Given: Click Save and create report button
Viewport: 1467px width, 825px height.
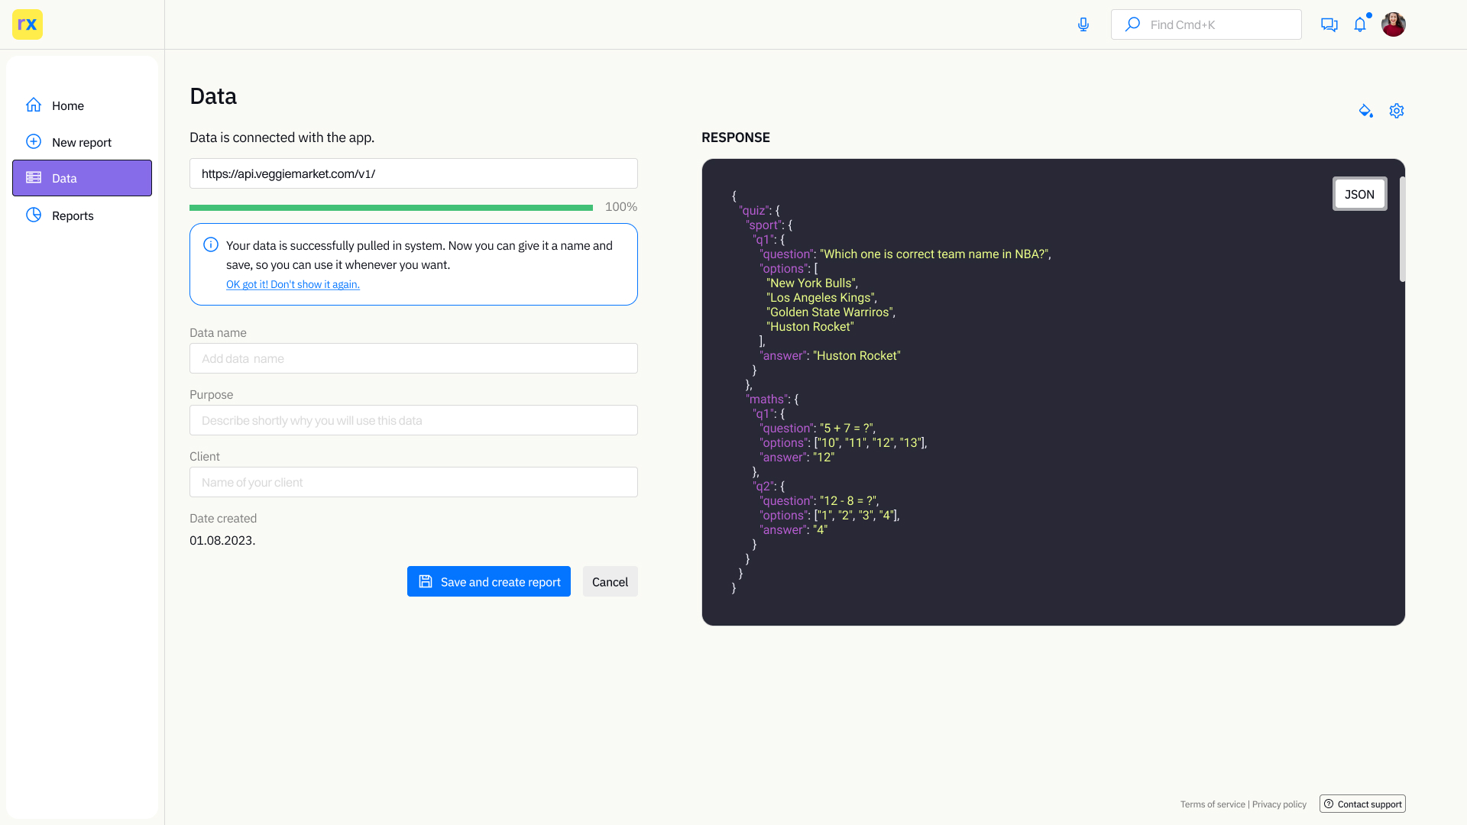Looking at the screenshot, I should [489, 581].
